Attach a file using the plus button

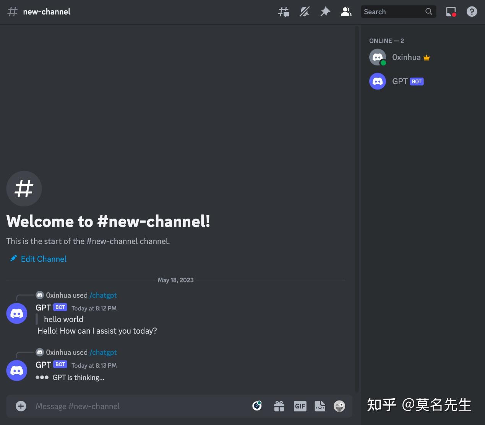click(21, 406)
